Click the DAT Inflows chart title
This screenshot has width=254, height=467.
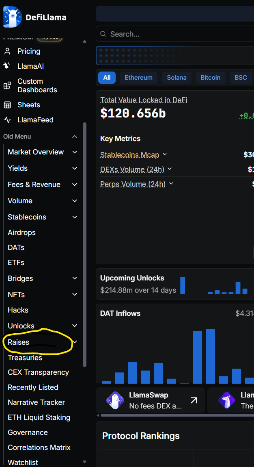point(120,313)
